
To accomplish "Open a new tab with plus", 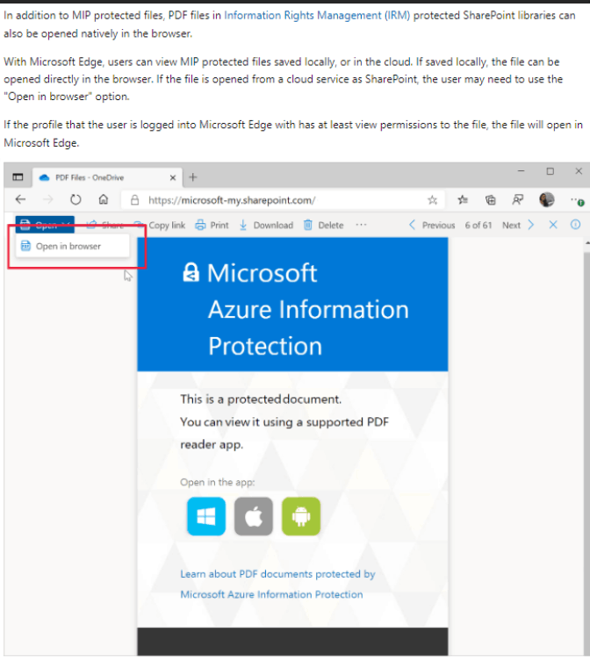I will [x=193, y=177].
